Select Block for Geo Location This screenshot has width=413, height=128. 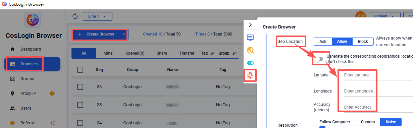tap(363, 42)
